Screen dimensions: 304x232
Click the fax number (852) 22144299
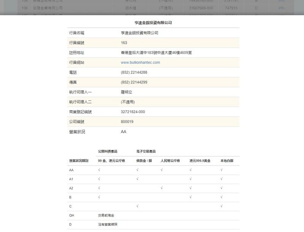(134, 82)
